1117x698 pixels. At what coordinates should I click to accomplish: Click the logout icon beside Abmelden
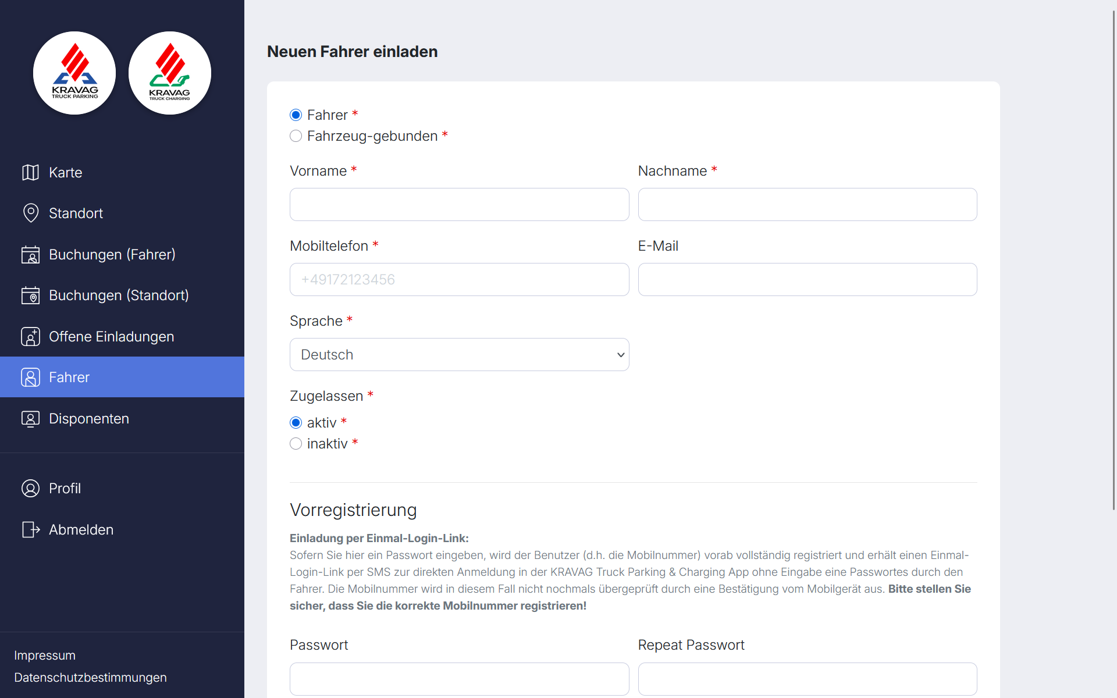pyautogui.click(x=30, y=529)
